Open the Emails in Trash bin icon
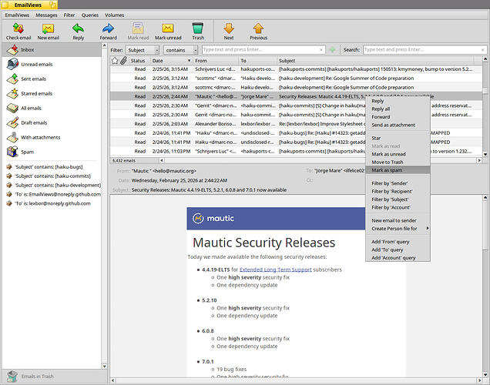 pyautogui.click(x=12, y=377)
